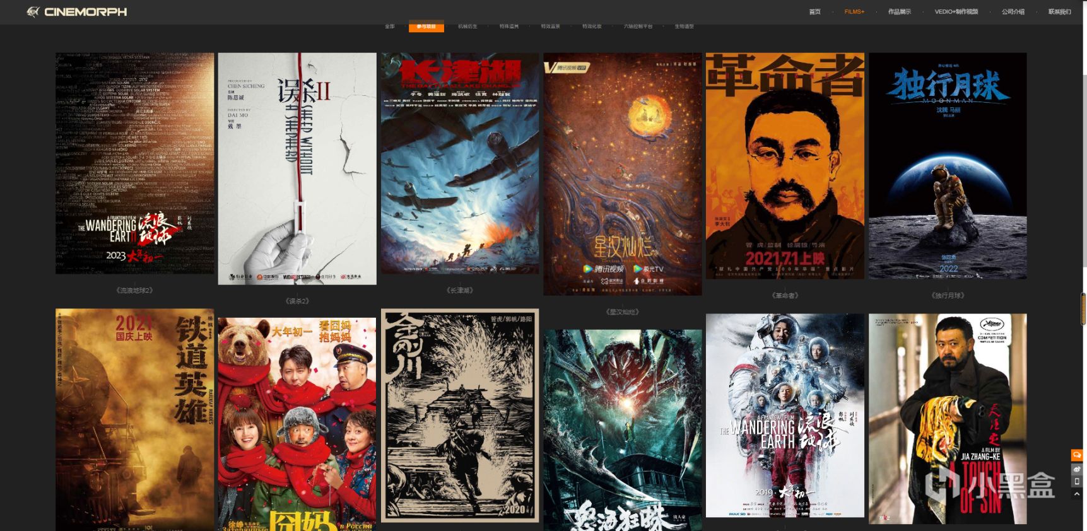This screenshot has width=1087, height=531.
Task: Click the Cinemorph logo
Action: click(x=76, y=11)
